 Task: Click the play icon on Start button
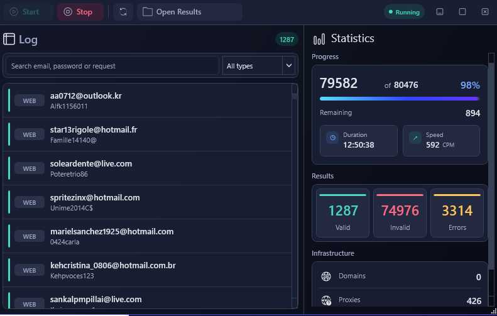[x=14, y=12]
